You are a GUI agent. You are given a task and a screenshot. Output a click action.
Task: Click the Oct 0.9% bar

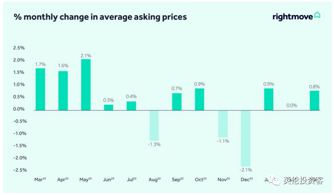(200, 99)
